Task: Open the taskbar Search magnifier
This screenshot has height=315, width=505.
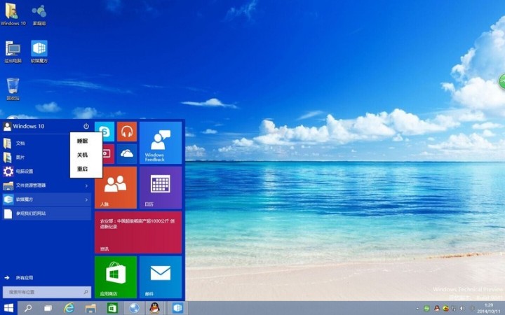Action: 28,308
